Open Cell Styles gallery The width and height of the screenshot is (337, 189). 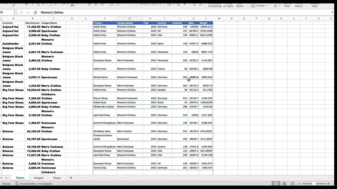click(x=240, y=5)
